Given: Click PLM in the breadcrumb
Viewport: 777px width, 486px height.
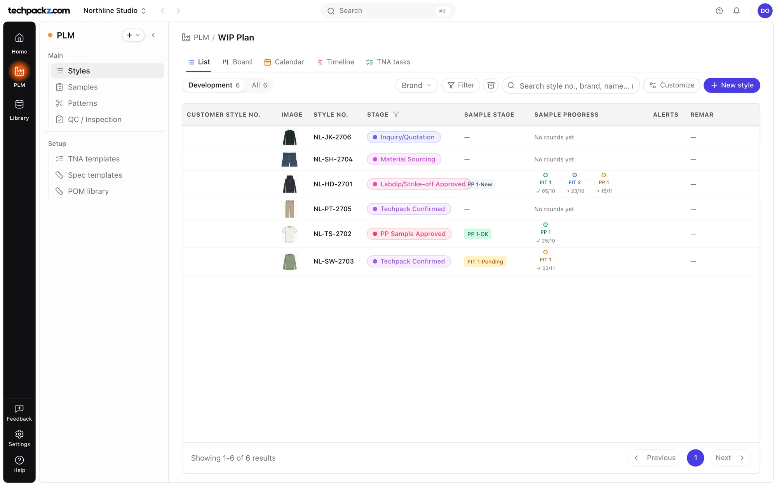Looking at the screenshot, I should [x=201, y=37].
